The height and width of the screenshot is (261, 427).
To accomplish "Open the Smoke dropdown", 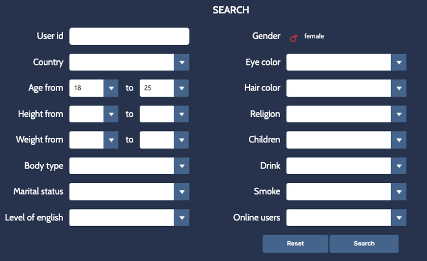I will tap(346, 191).
